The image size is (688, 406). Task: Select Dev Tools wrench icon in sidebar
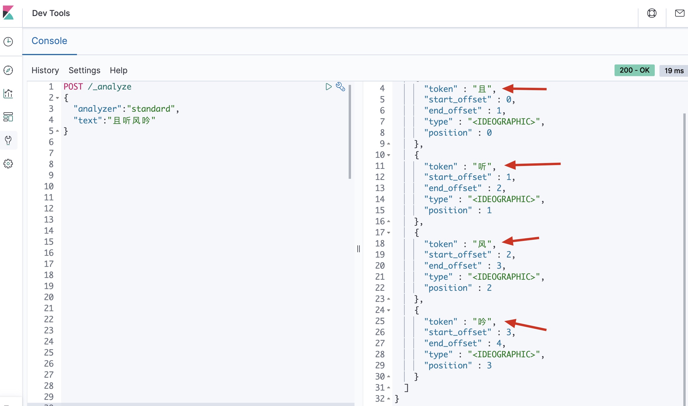tap(8, 140)
